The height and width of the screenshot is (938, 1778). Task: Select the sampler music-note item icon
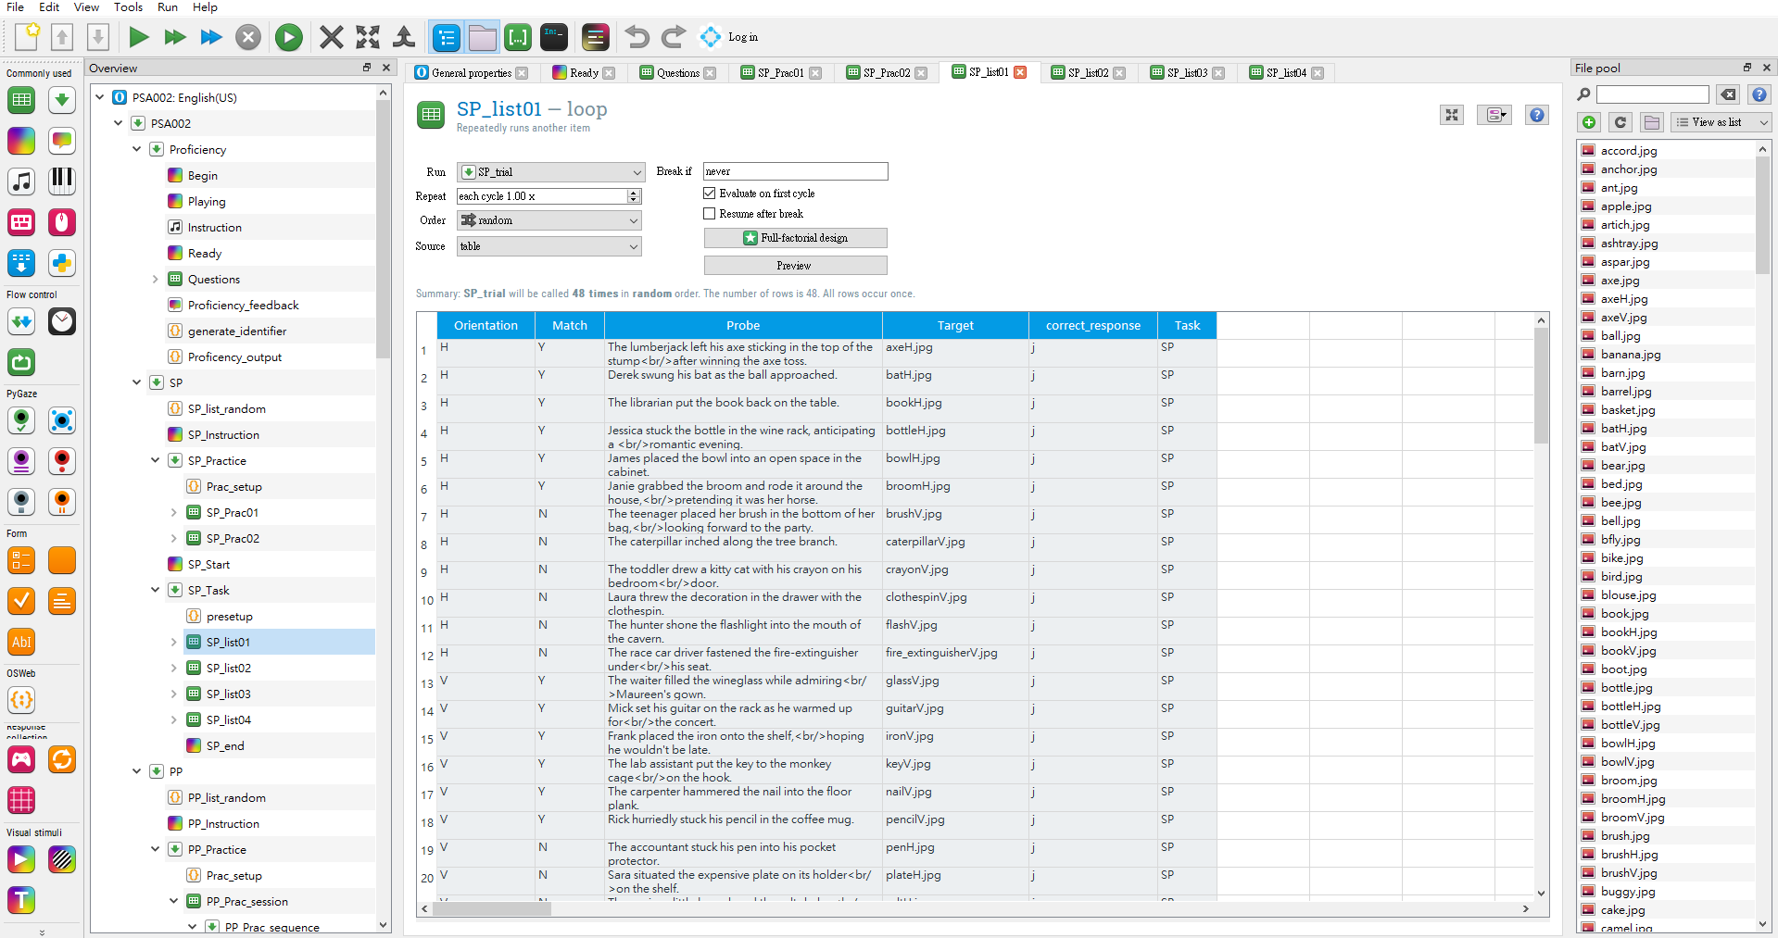coord(21,181)
